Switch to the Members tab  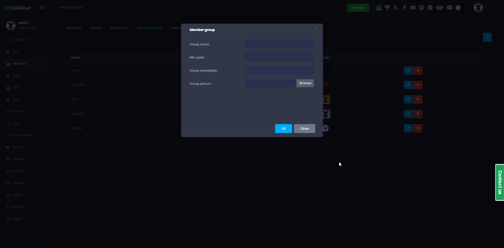click(74, 28)
